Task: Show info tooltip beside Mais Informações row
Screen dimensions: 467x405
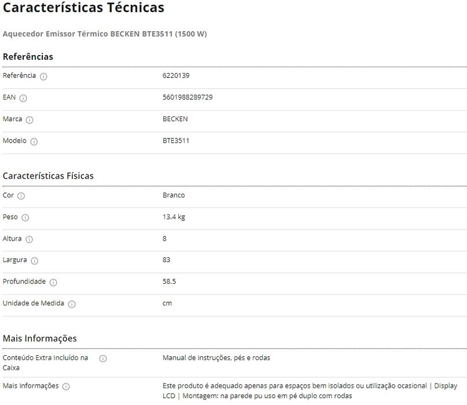Action: pos(66,386)
